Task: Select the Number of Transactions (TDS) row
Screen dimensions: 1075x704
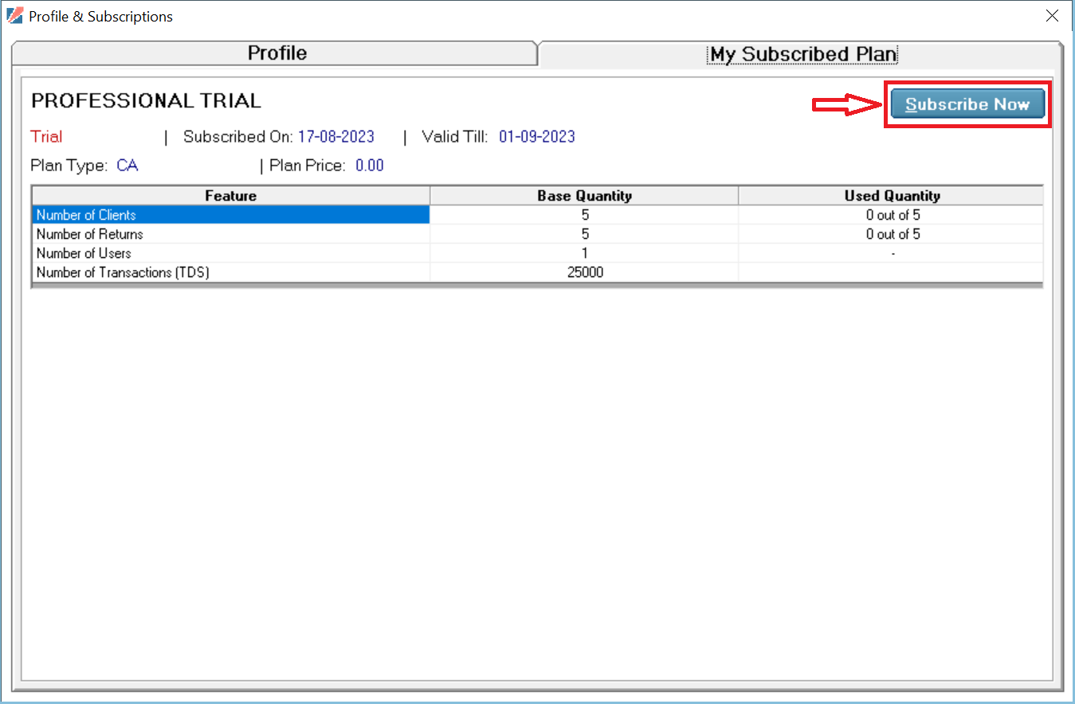Action: [537, 272]
